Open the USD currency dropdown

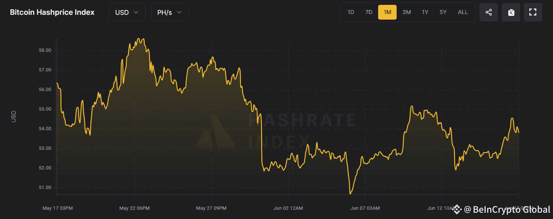127,12
